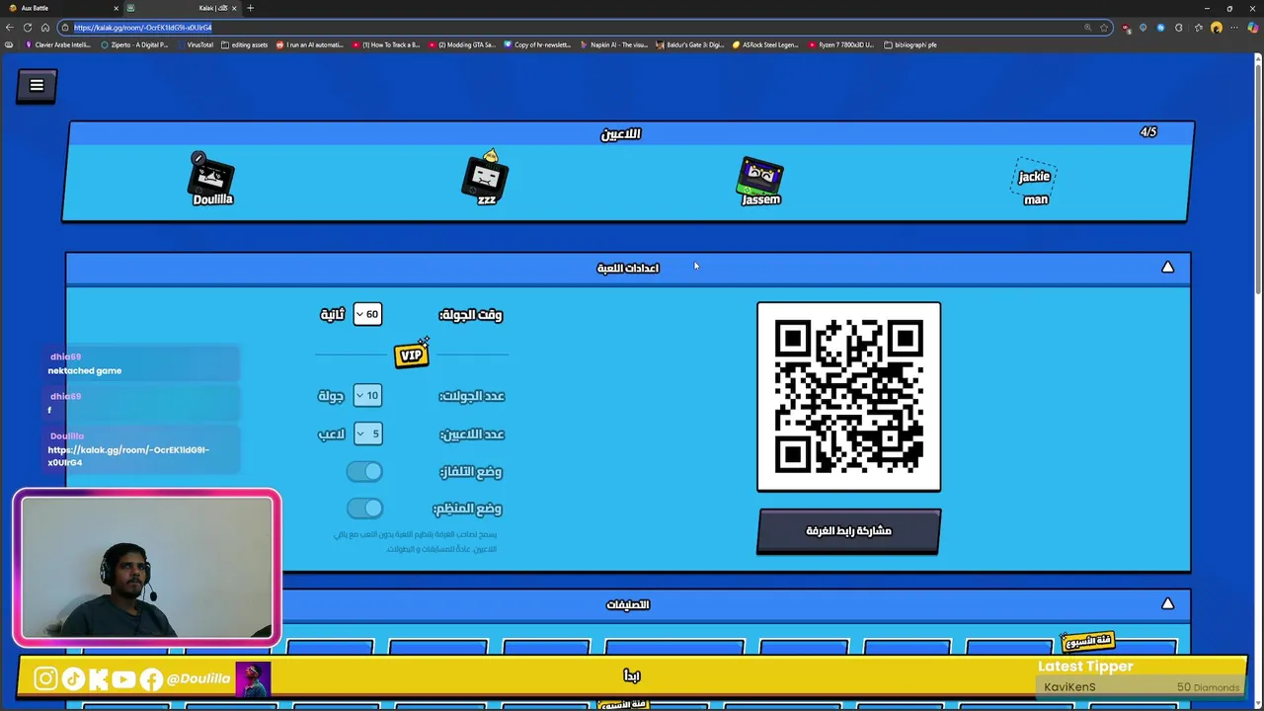Open the Ryzen 7 7800x3D U... bookmark

(841, 44)
